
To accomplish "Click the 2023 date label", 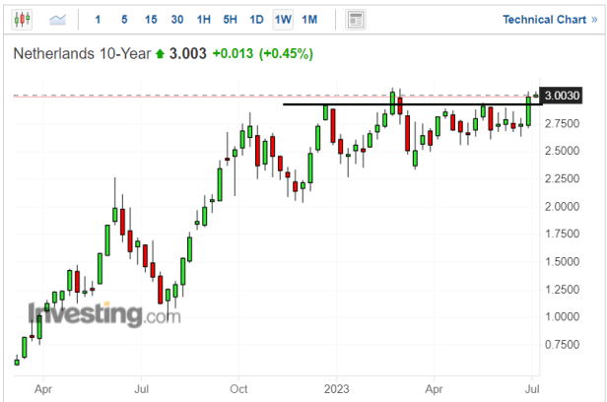I will [x=336, y=389].
